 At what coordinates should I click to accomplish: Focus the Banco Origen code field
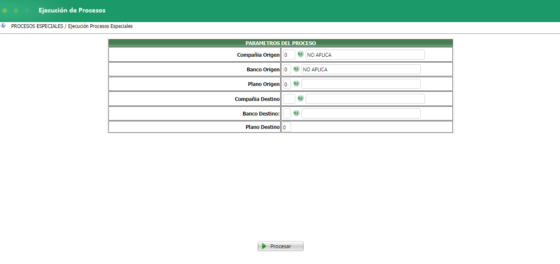coord(287,69)
